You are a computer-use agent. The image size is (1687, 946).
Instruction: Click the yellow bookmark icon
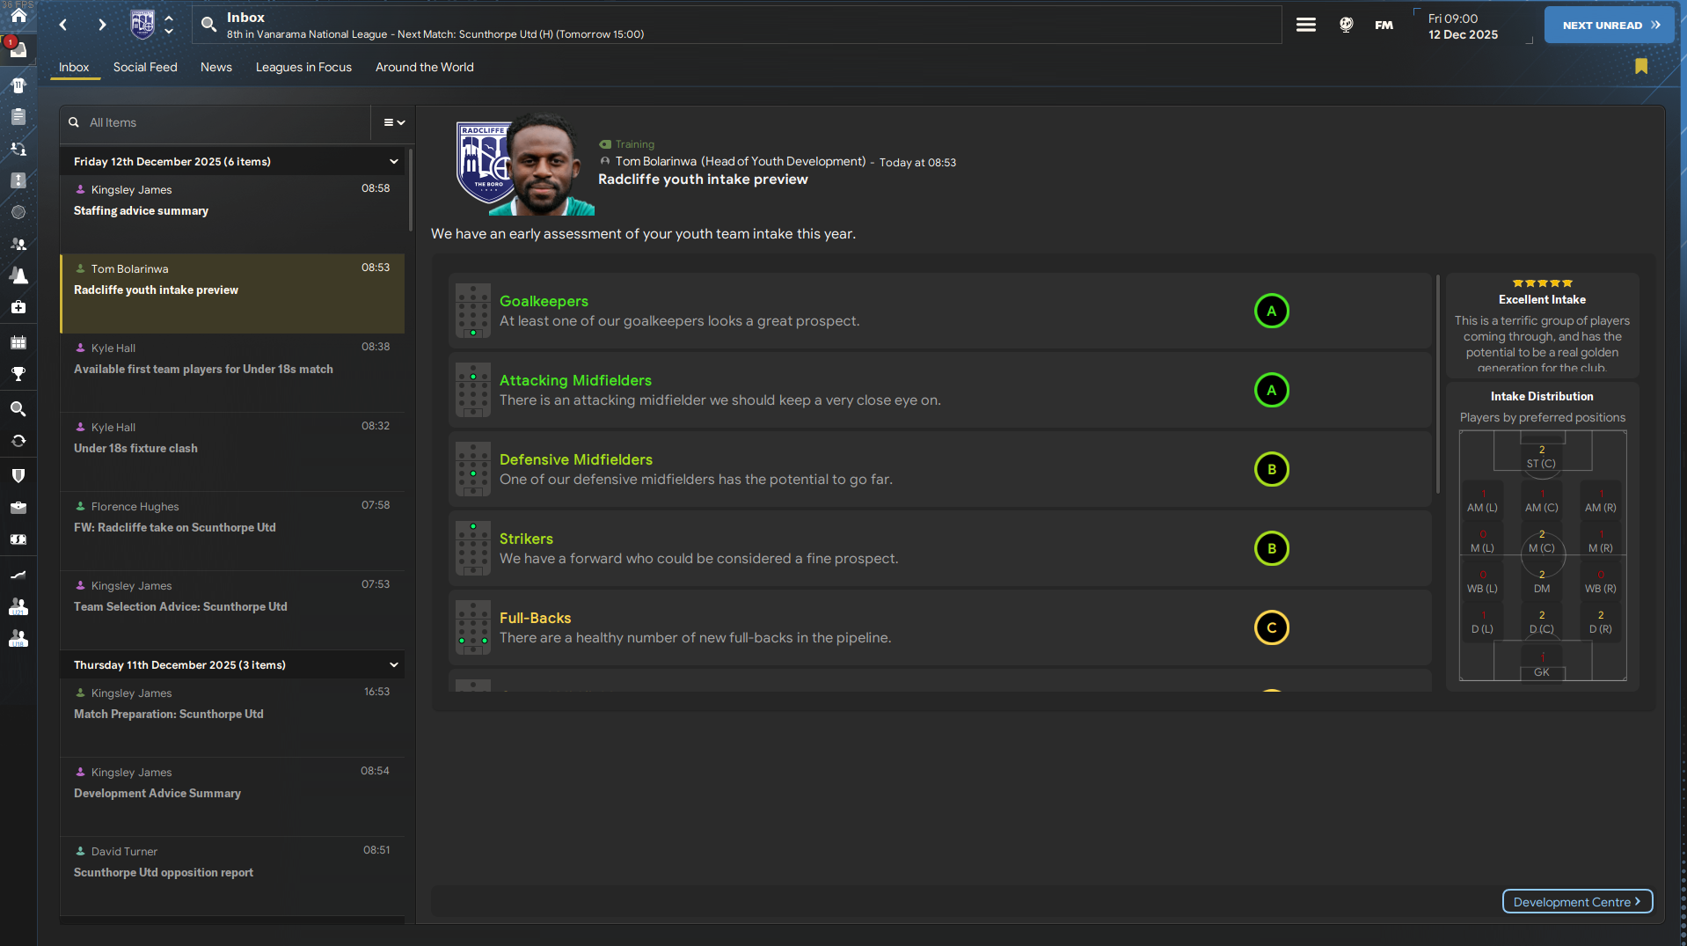point(1641,67)
